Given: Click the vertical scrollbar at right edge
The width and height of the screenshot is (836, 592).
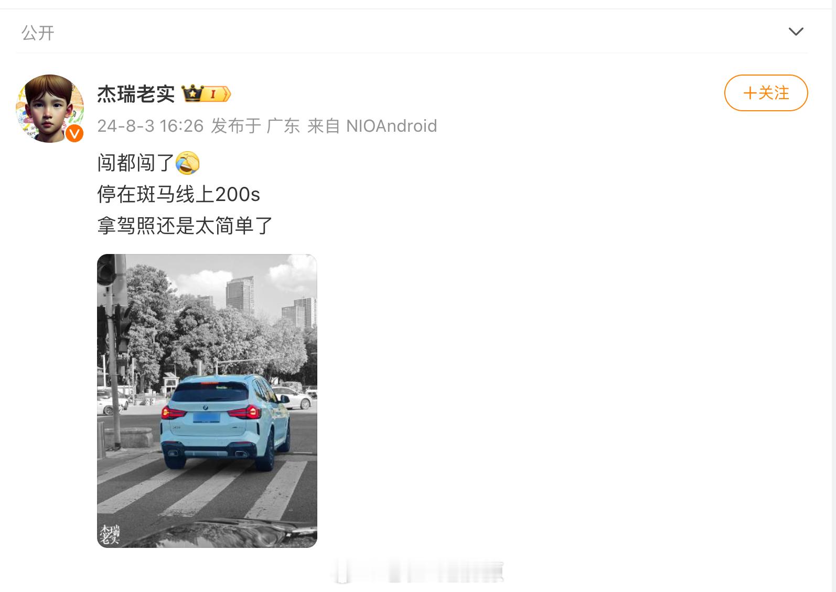Looking at the screenshot, I should coord(834,296).
